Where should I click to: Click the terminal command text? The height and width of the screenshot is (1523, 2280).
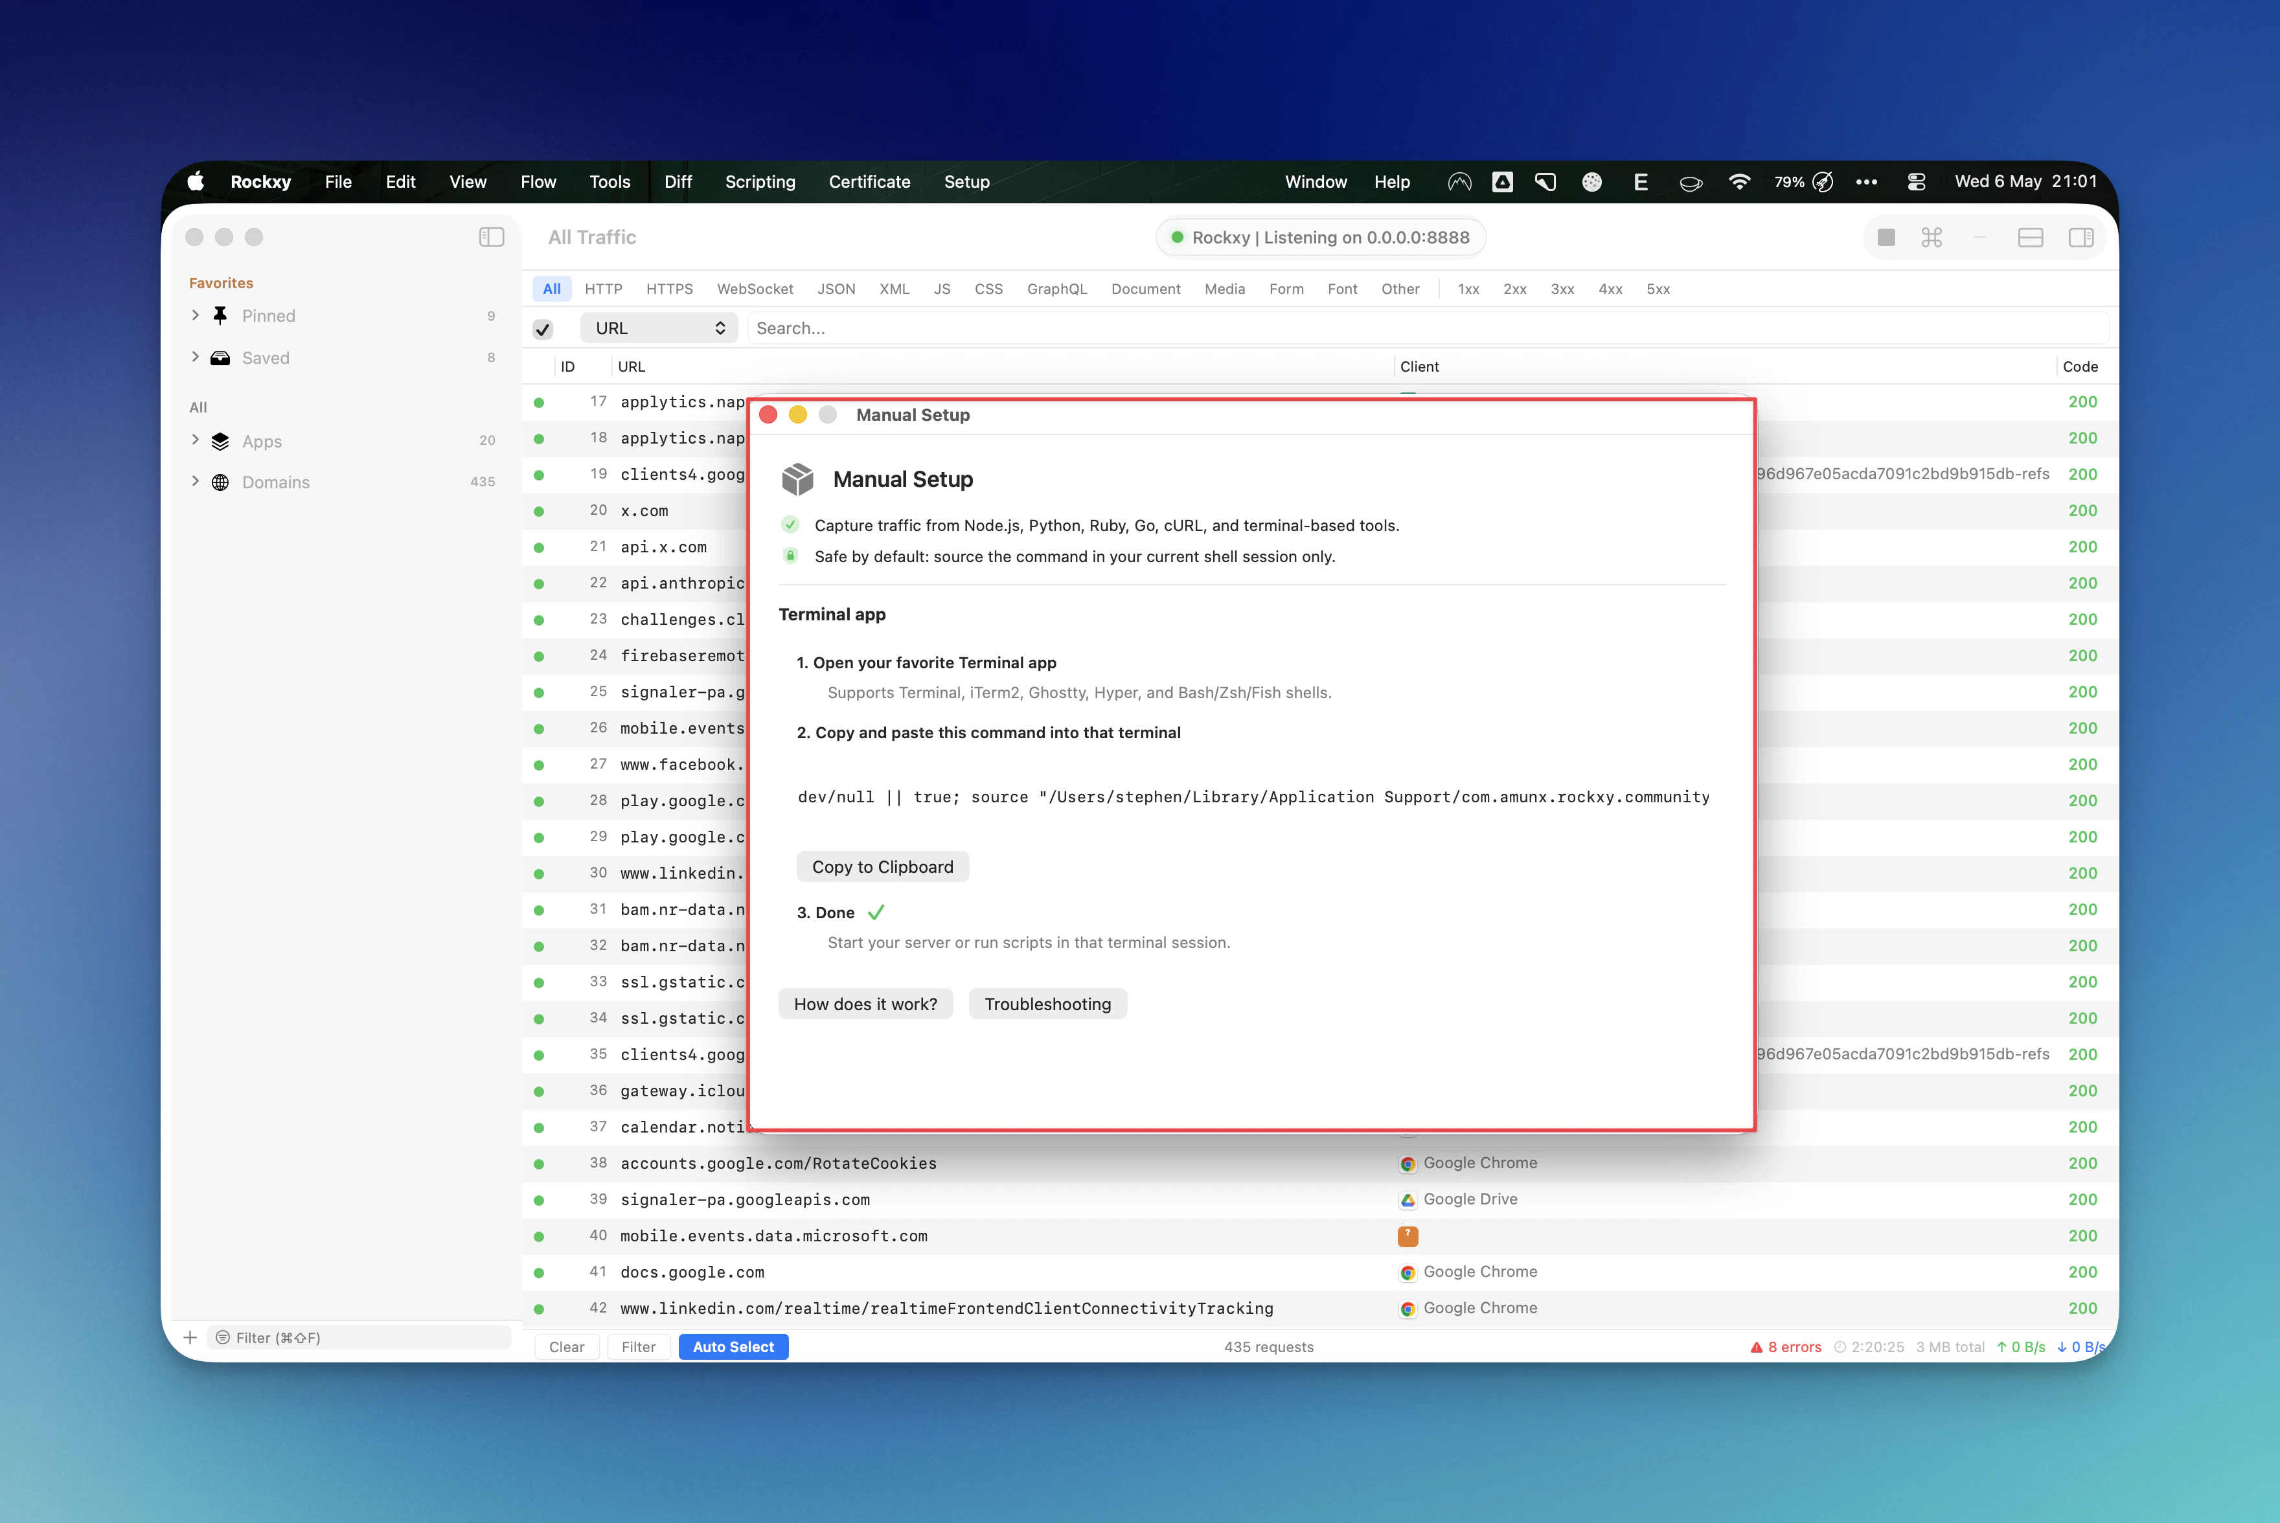pyautogui.click(x=1253, y=796)
